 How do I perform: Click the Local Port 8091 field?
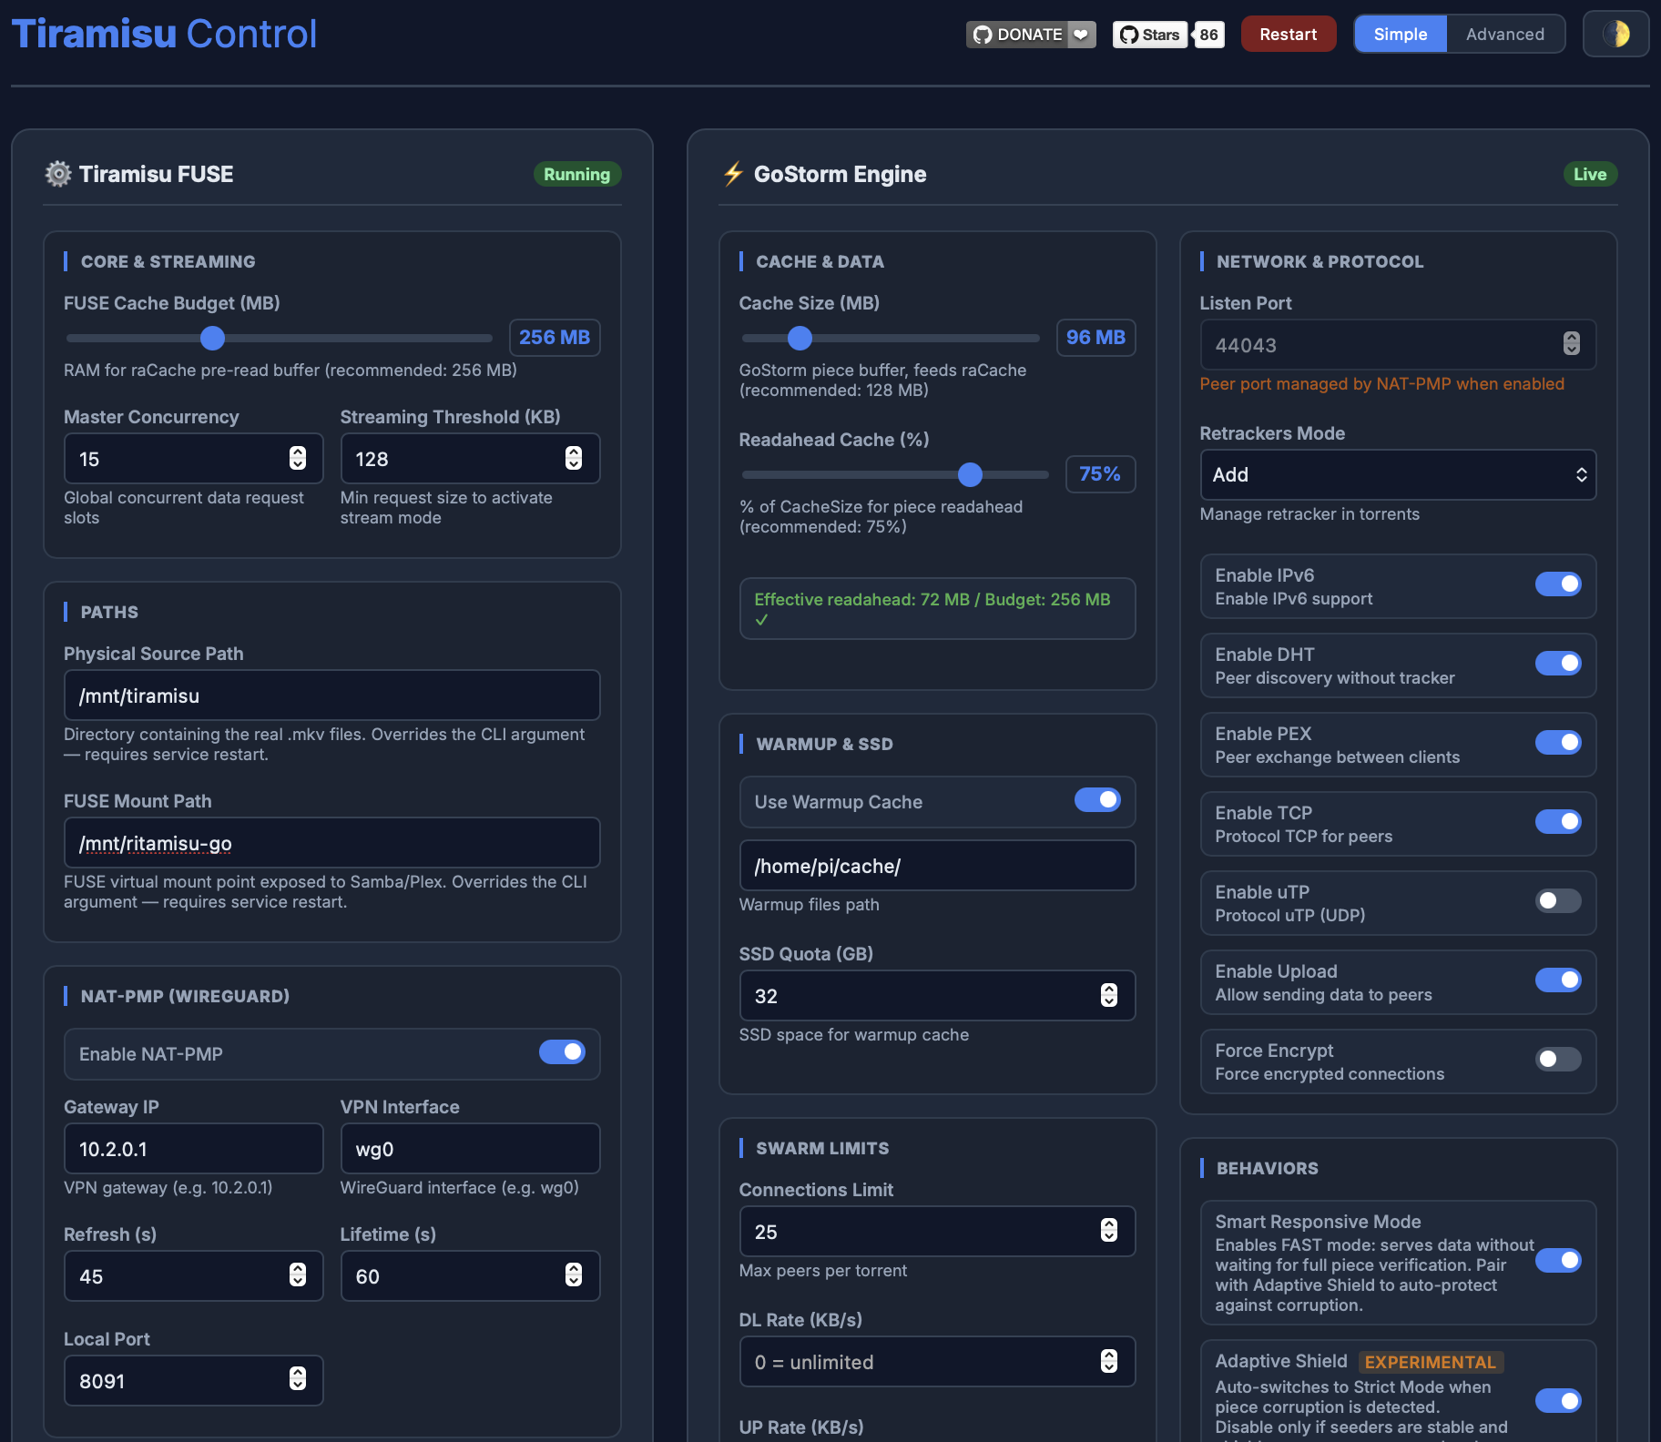[x=193, y=1381]
